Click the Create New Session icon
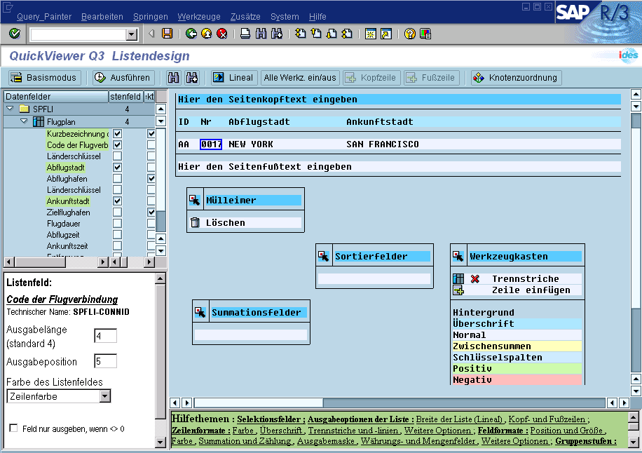642x453 pixels. [x=371, y=34]
